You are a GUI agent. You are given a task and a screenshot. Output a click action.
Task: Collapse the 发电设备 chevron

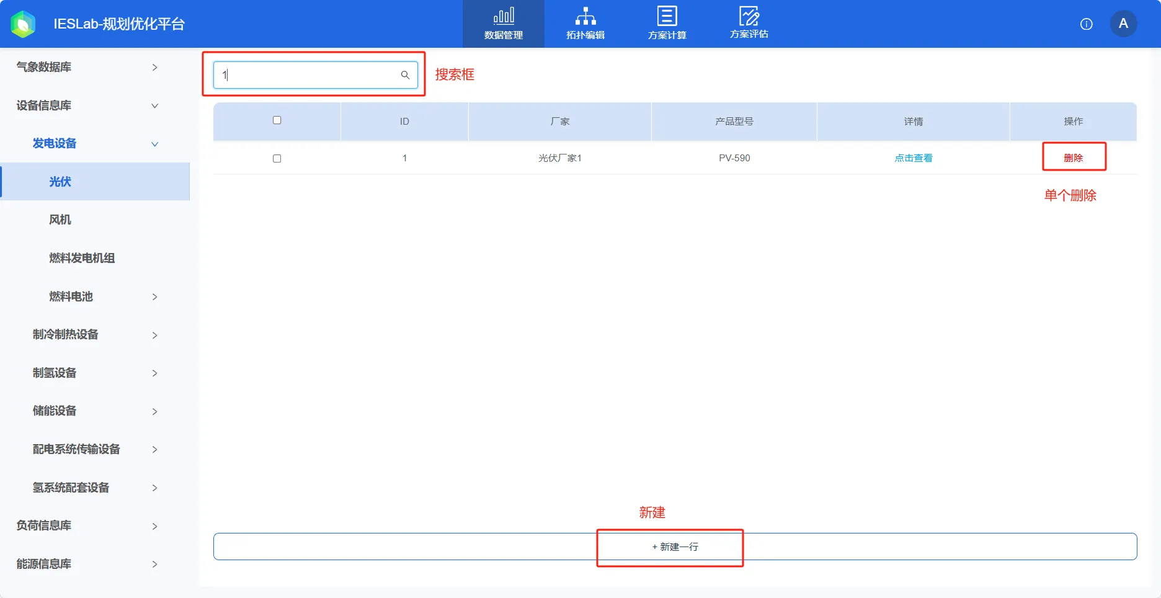(x=155, y=144)
